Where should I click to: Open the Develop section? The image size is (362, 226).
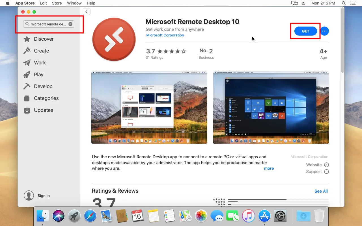[43, 86]
